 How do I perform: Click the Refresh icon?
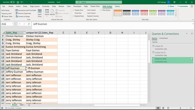[52, 11]
